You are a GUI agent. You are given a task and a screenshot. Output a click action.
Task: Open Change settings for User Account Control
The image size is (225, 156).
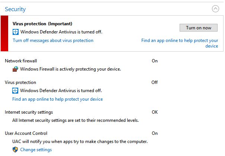pos(36,150)
